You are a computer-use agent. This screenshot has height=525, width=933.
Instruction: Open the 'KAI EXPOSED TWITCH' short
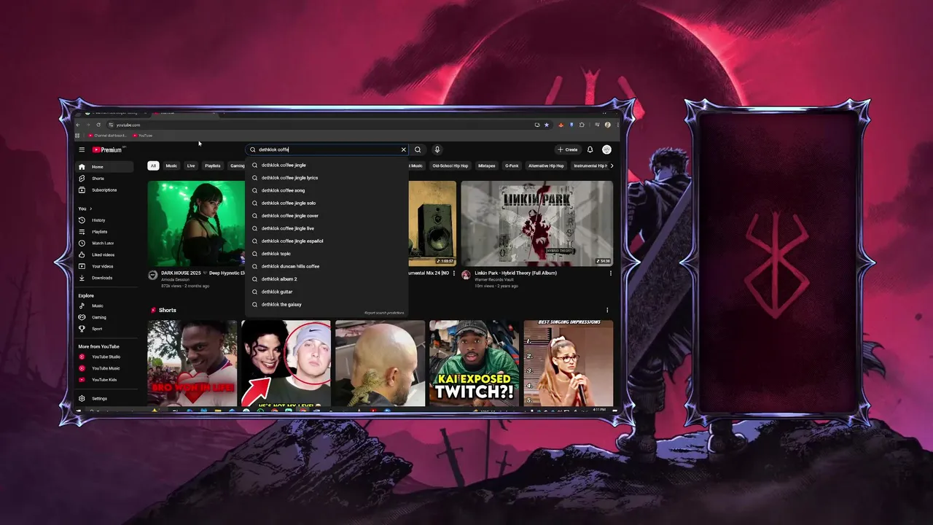tap(474, 363)
